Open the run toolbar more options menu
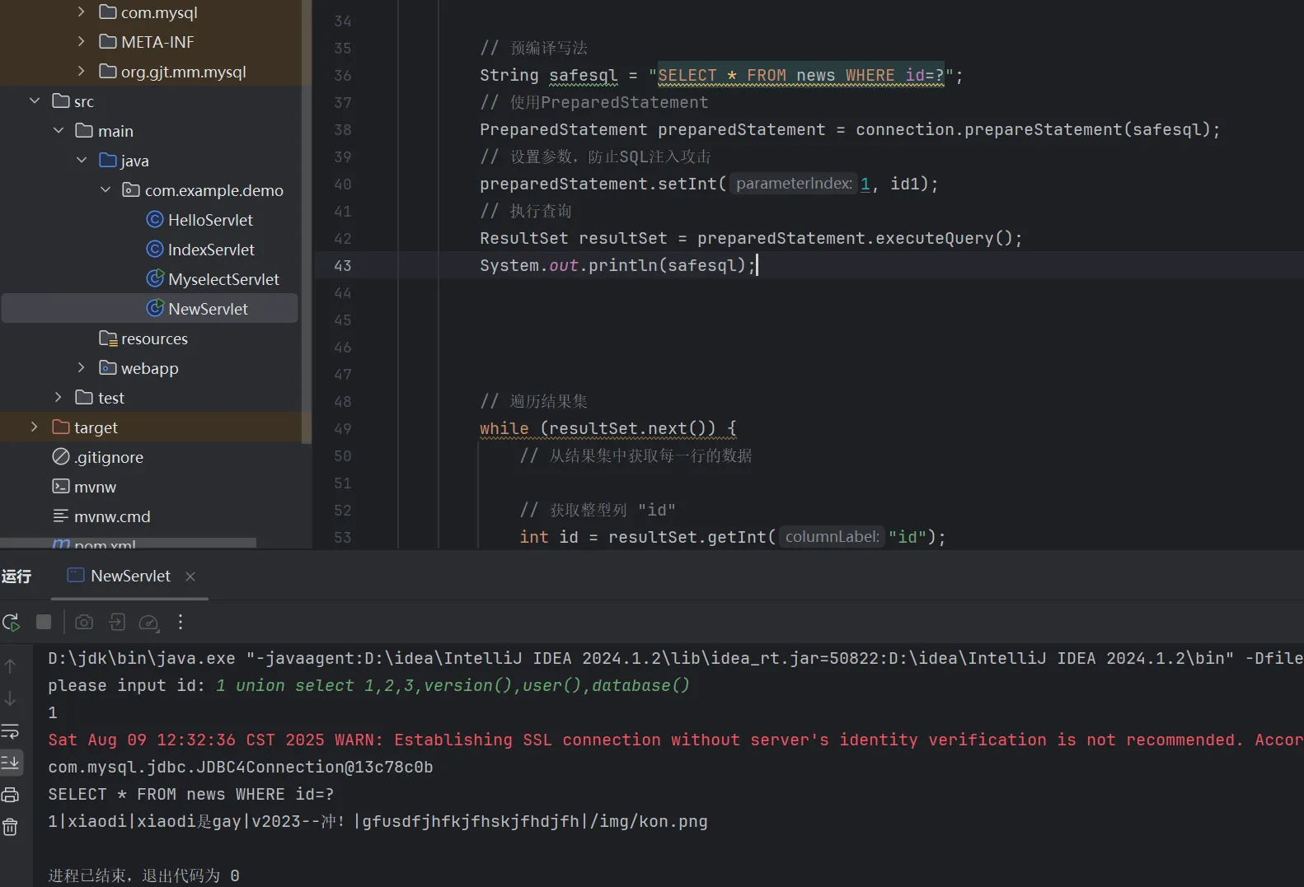The height and width of the screenshot is (887, 1304). click(181, 623)
